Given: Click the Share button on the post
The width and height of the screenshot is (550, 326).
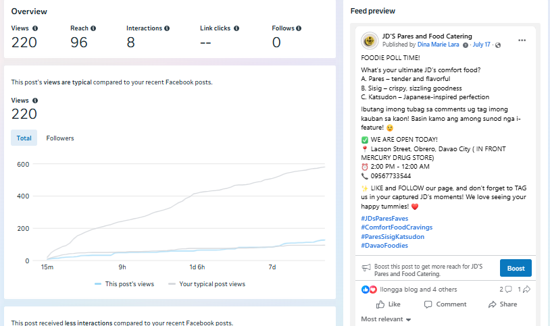Looking at the screenshot, I should click(502, 304).
